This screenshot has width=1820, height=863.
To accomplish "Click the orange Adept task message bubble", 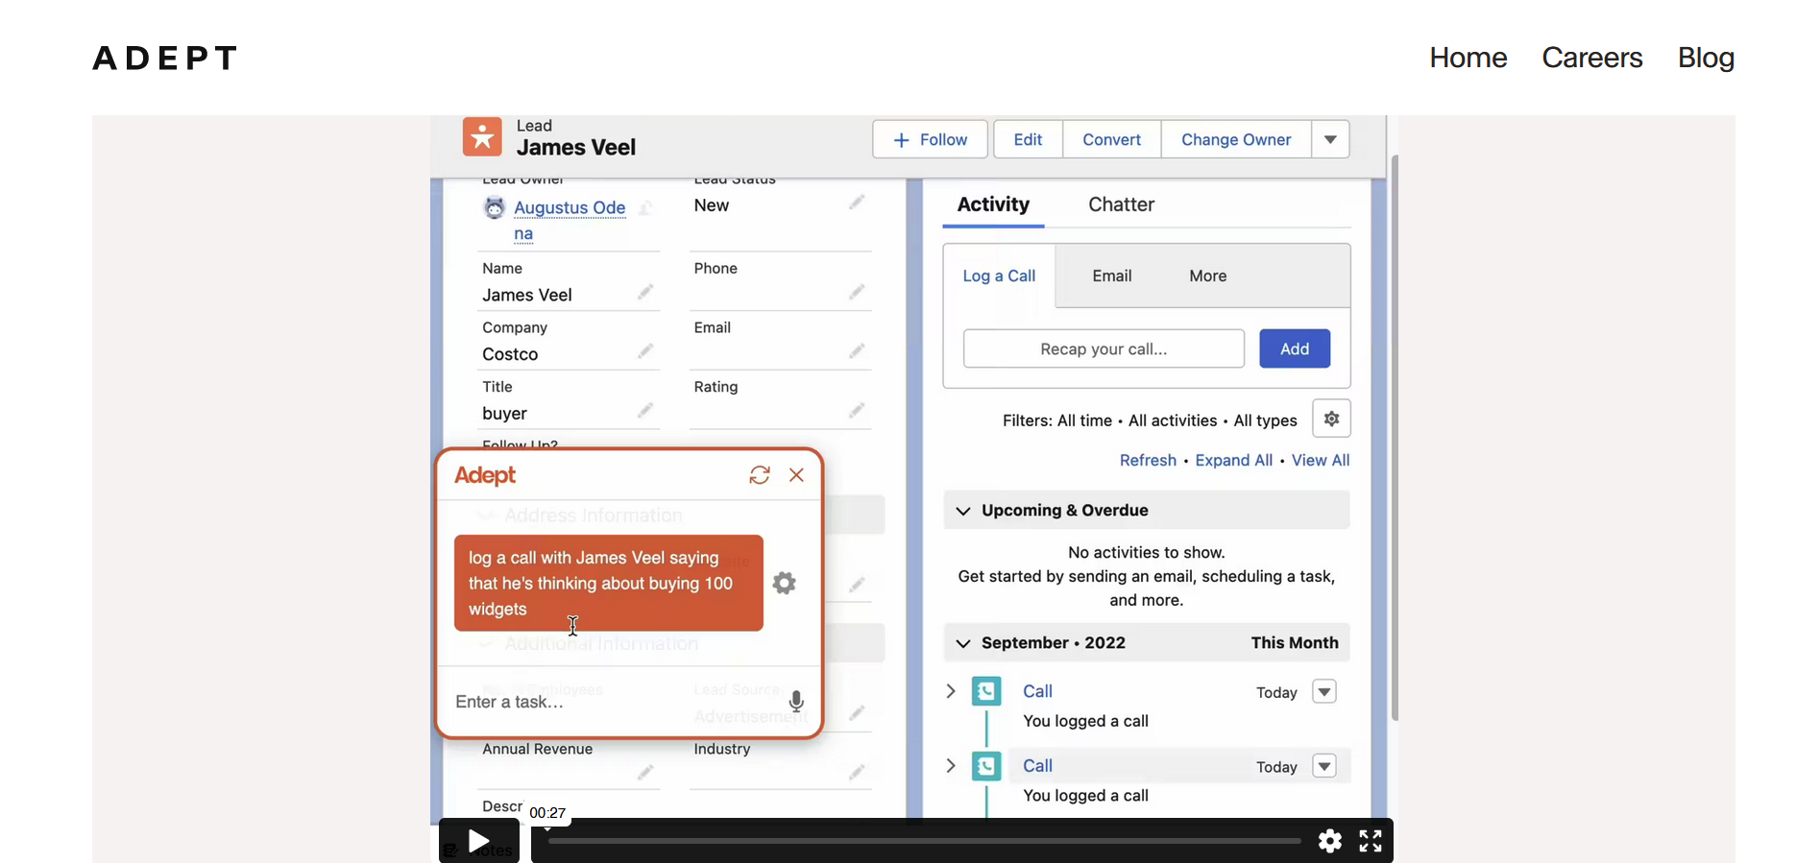I will 609,583.
